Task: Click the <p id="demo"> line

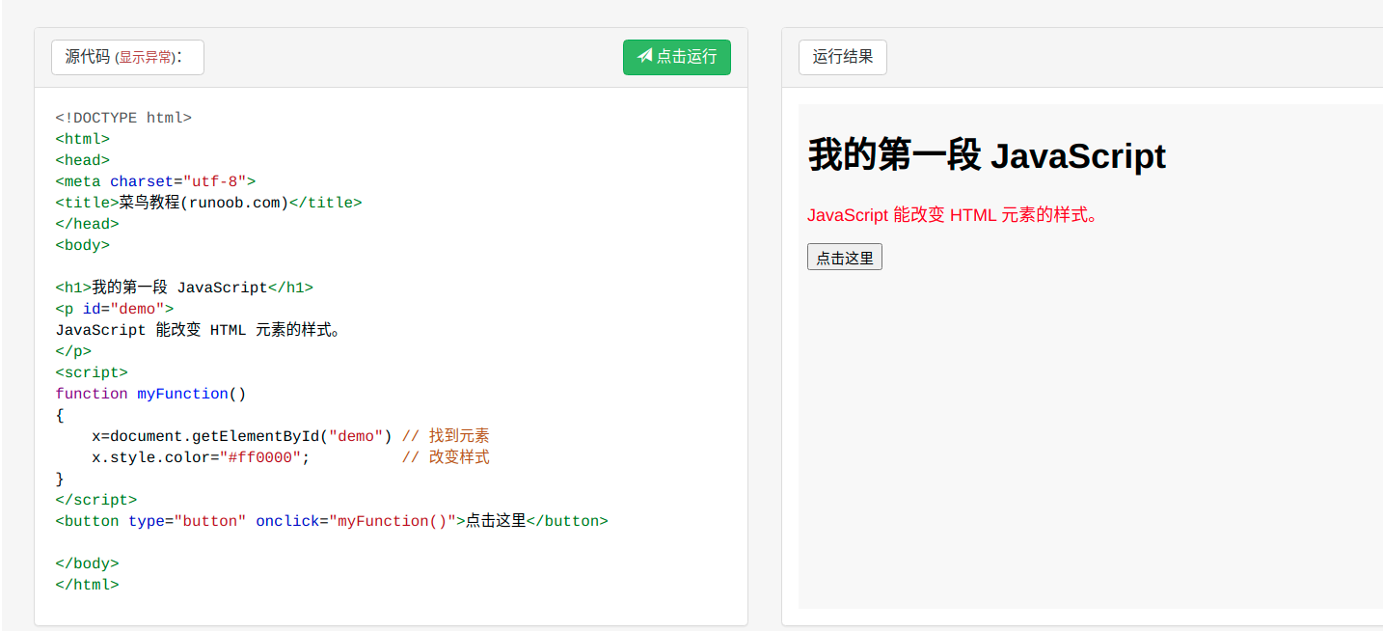Action: pyautogui.click(x=115, y=309)
